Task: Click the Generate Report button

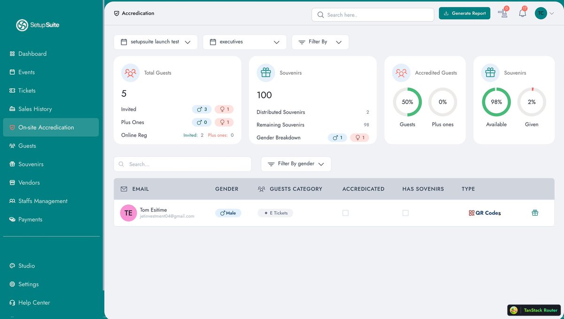Action: coord(464,13)
